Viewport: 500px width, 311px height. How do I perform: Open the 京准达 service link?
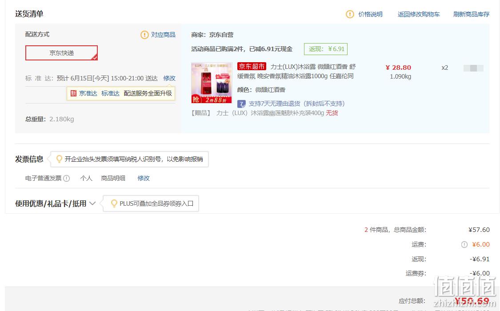tap(88, 93)
